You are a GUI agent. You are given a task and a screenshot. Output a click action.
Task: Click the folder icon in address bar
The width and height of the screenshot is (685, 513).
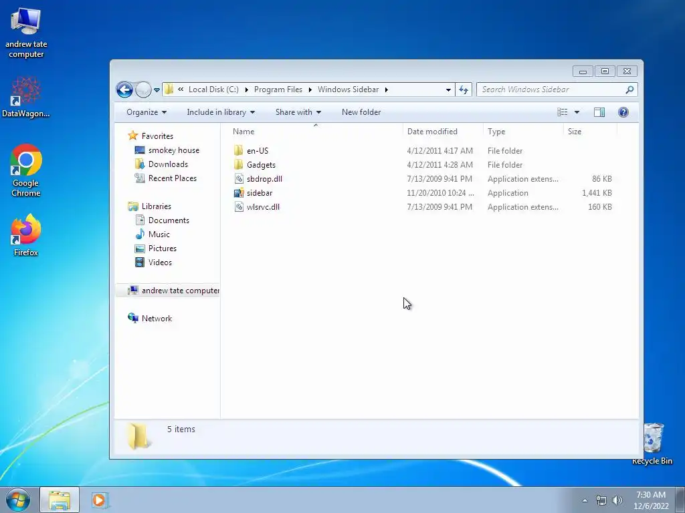[169, 90]
